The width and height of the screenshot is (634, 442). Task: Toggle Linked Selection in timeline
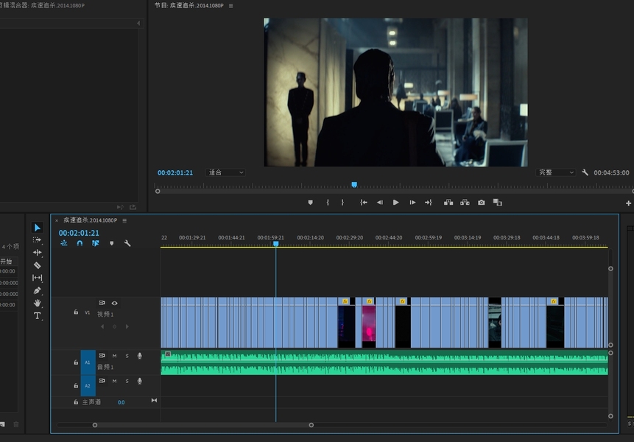point(96,243)
